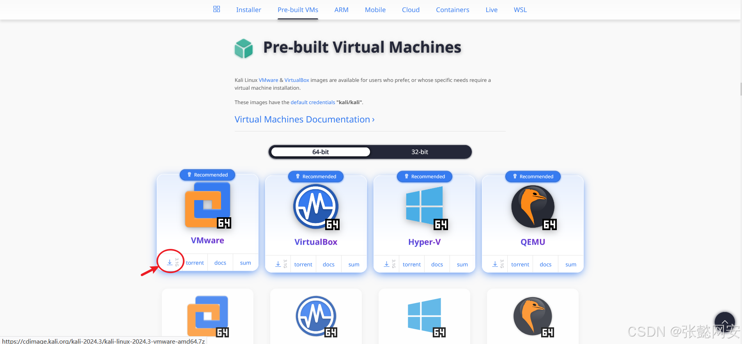View the VirtualBox checksum sum

[354, 264]
